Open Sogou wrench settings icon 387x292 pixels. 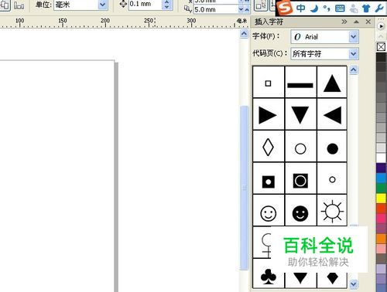tap(379, 8)
